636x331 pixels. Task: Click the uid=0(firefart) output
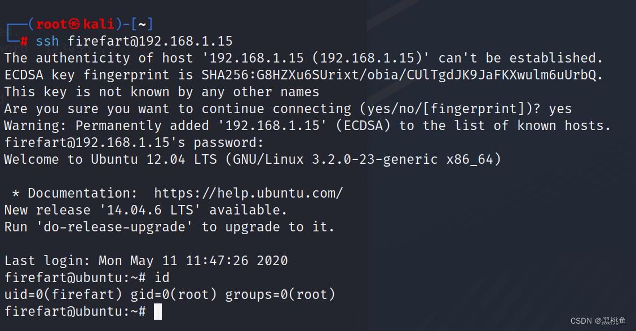coord(63,294)
